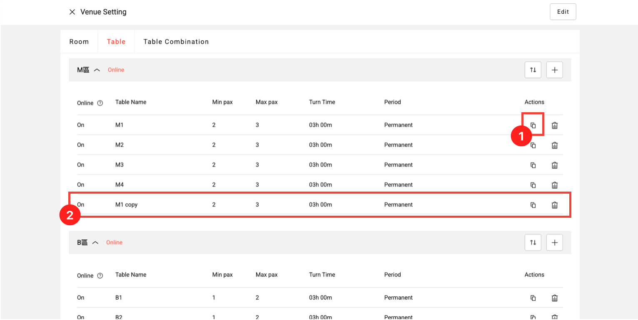Screen dimensions: 638x320
Task: Open the Table Combination tab
Action: [x=176, y=42]
